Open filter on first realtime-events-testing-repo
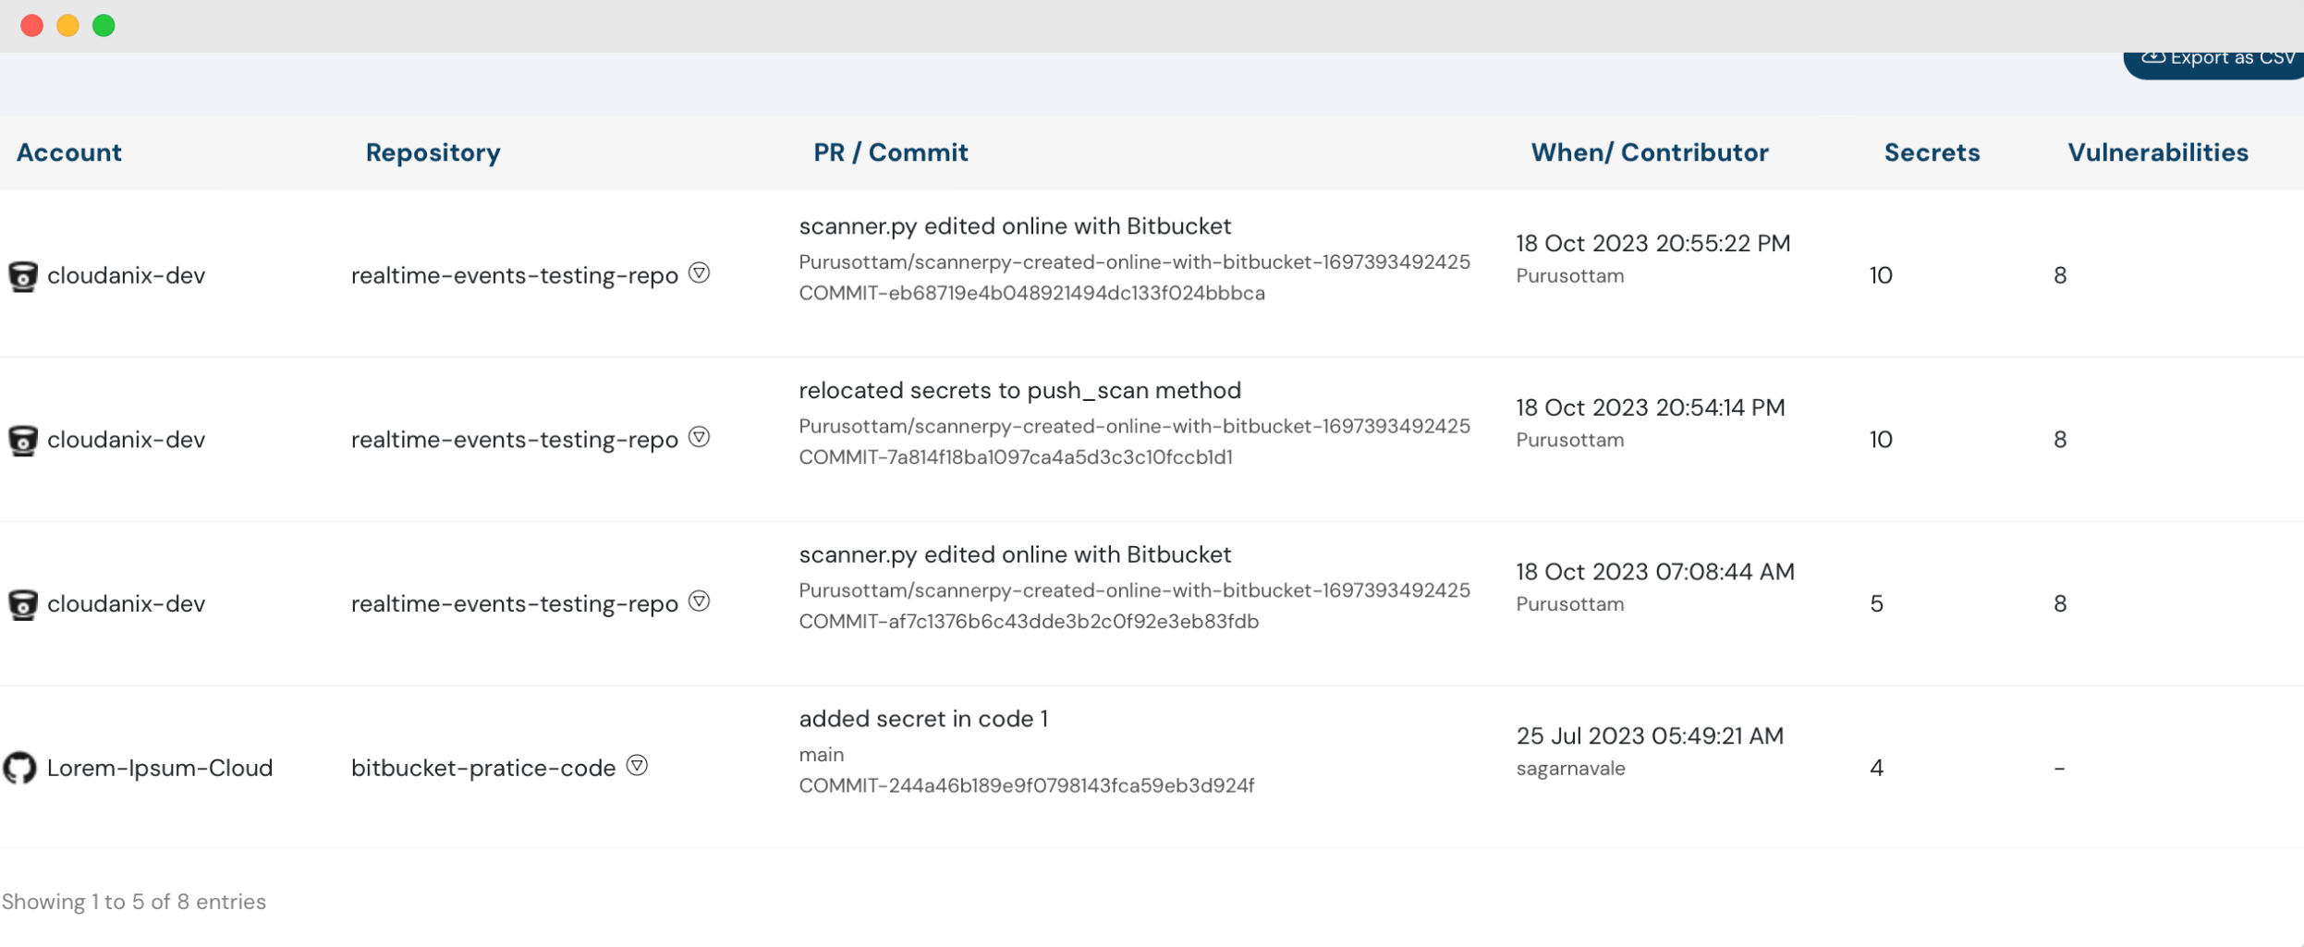The image size is (2304, 947). tap(700, 272)
